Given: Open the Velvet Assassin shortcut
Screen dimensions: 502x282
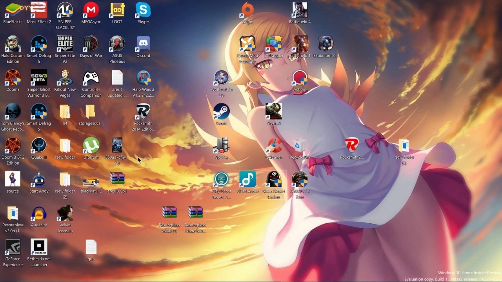Looking at the screenshot, I should click(65, 213).
